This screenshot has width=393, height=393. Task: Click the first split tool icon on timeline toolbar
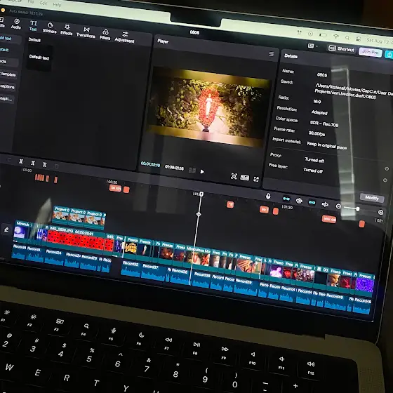[x=21, y=161]
